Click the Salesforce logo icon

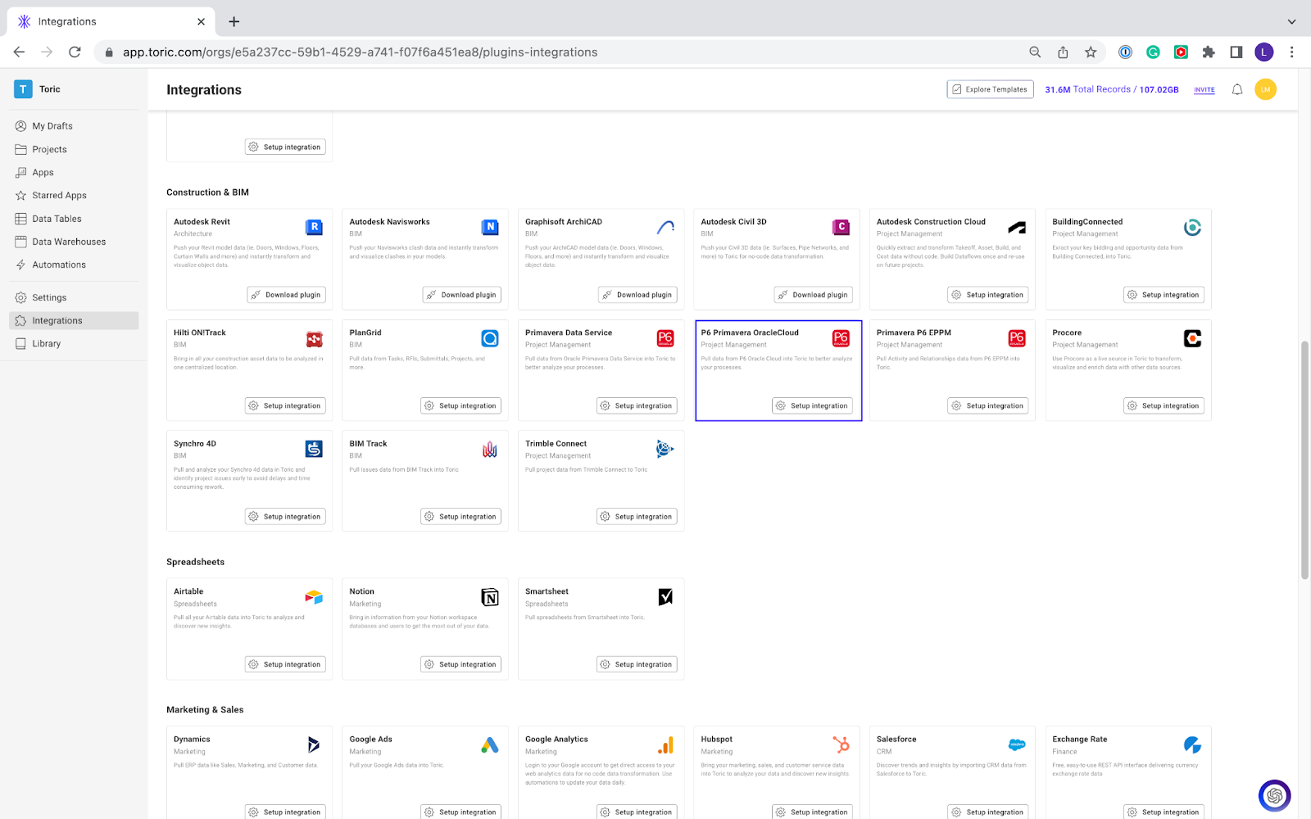coord(1017,744)
